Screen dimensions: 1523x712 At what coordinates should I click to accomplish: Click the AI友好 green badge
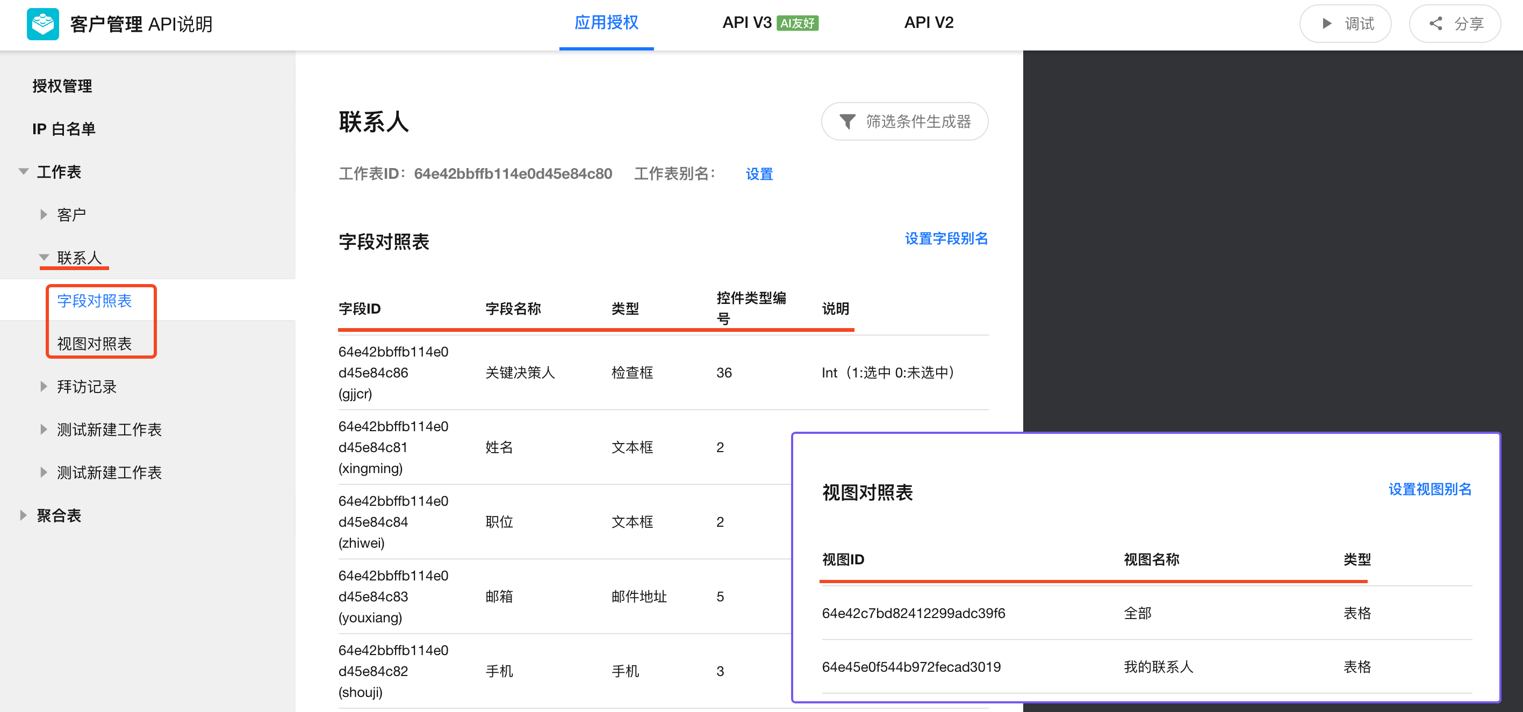[x=797, y=24]
